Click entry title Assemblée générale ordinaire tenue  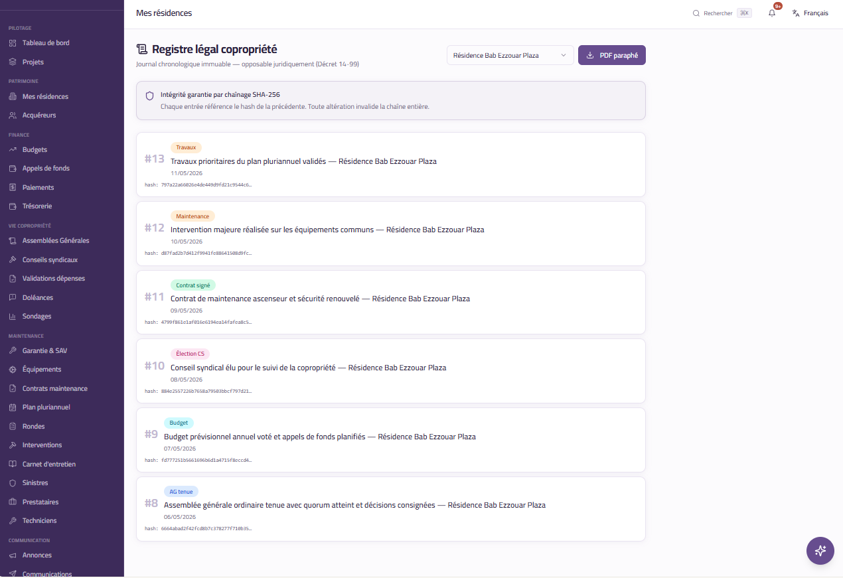(x=354, y=506)
